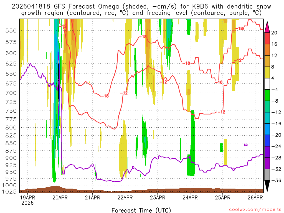Select the 950 pressure level label

tap(11, 172)
